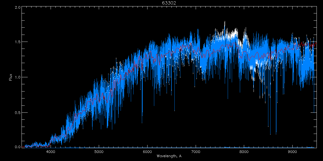Click bottom of deepest absorption line near 8500

(270, 134)
